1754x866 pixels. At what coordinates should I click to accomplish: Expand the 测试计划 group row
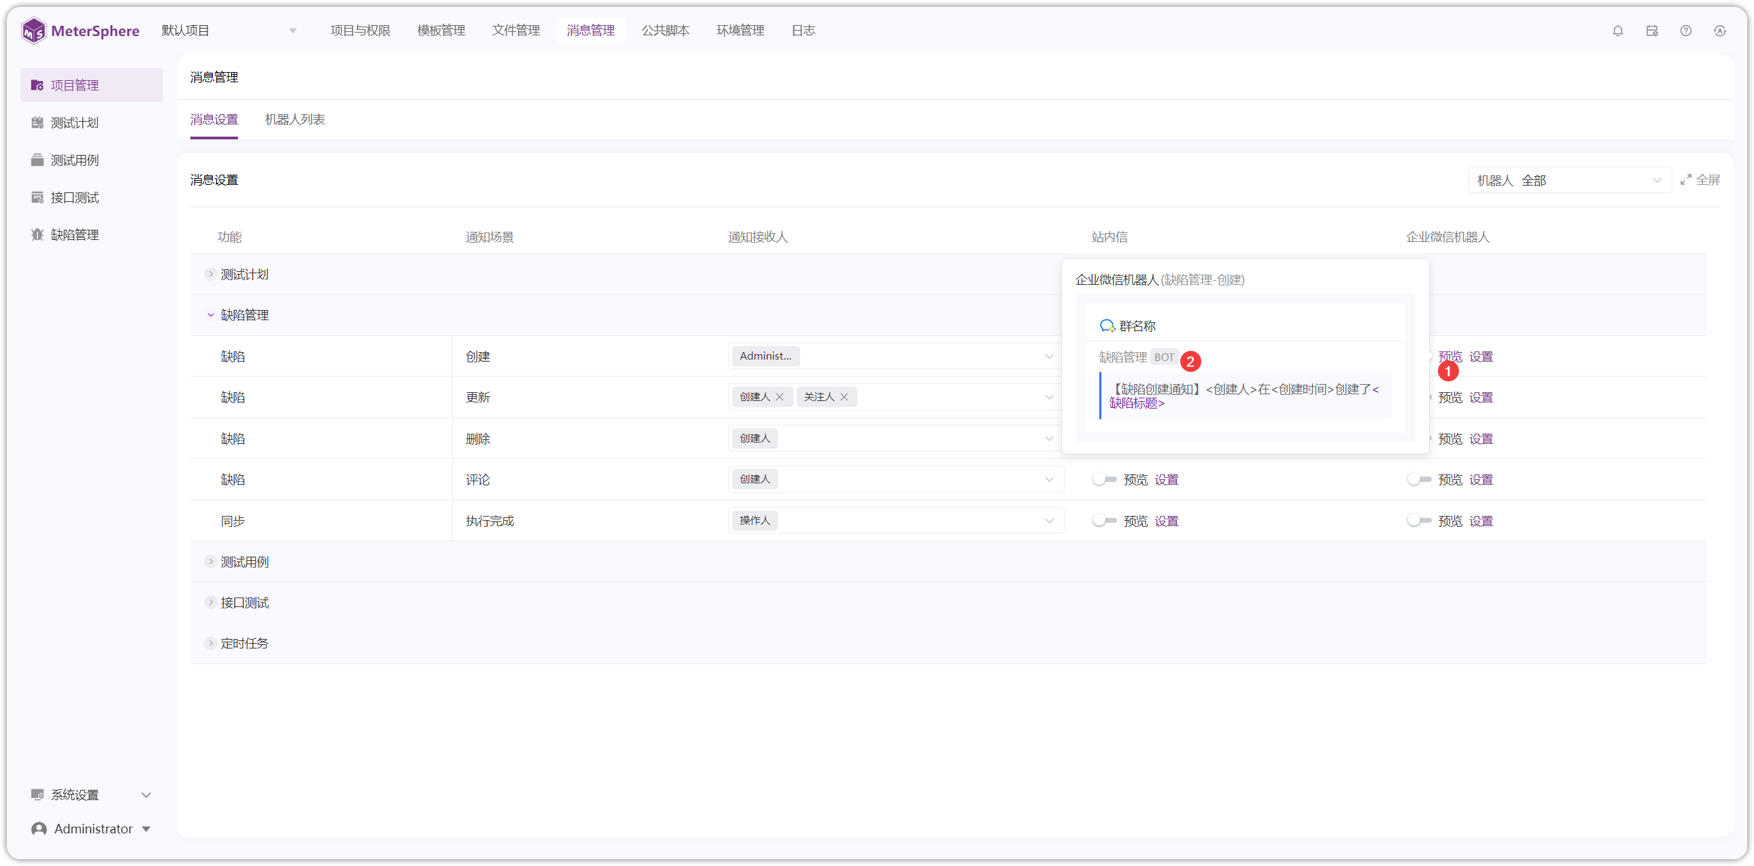coord(210,274)
